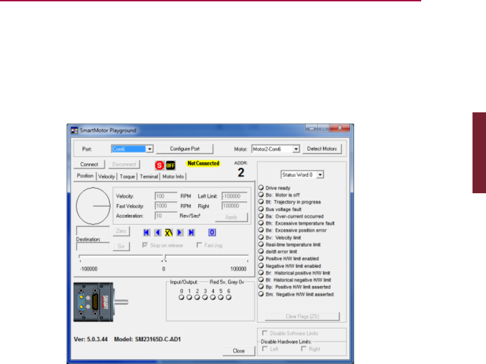This screenshot has width=486, height=364.
Task: Switch to the Velocity tab
Action: [x=107, y=177]
